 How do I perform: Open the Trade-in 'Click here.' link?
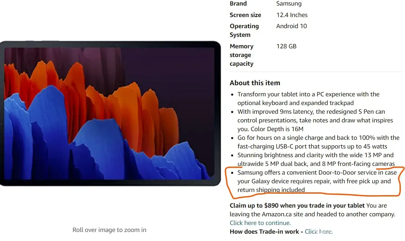(x=319, y=232)
